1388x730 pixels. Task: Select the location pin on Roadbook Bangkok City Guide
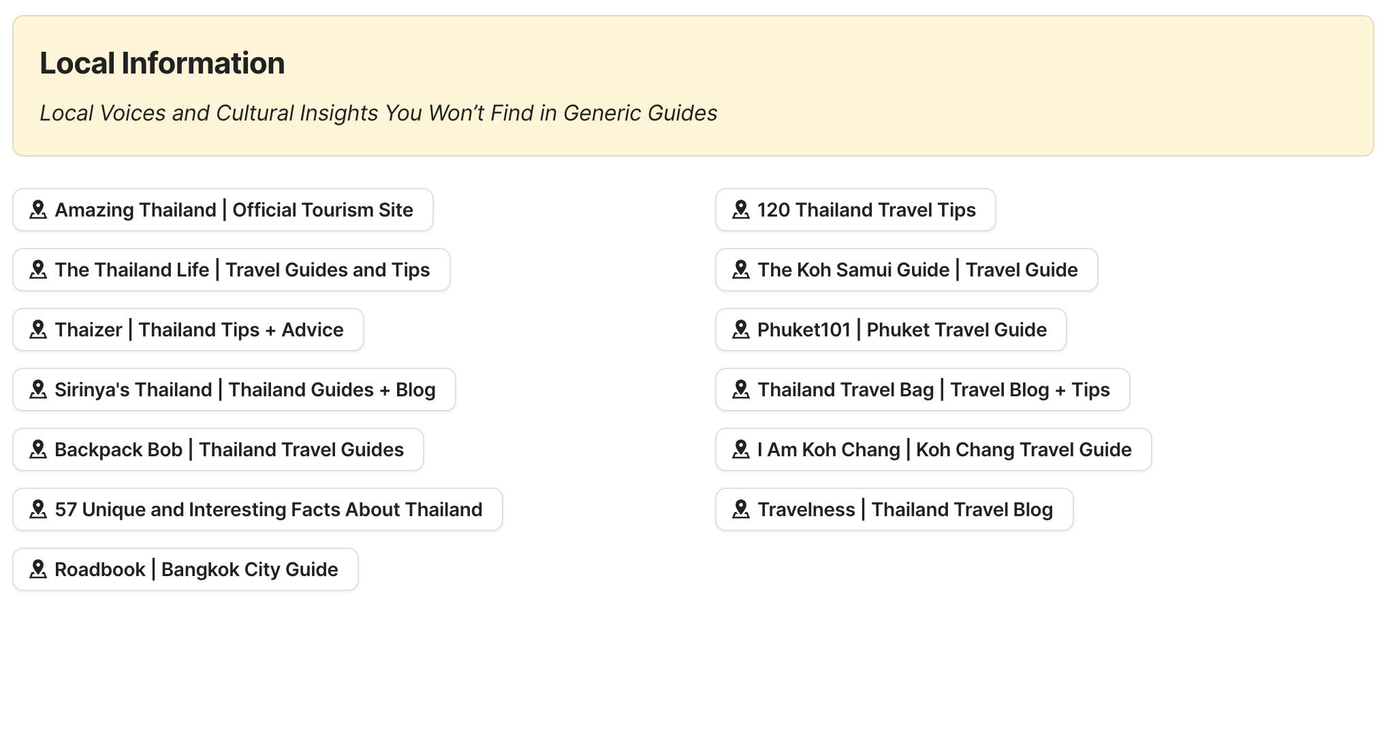[39, 569]
